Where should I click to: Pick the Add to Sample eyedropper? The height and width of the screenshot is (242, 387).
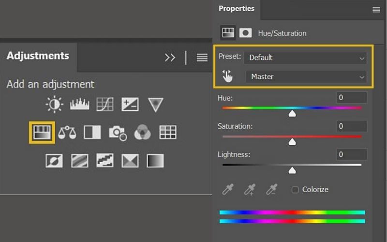[x=250, y=190]
